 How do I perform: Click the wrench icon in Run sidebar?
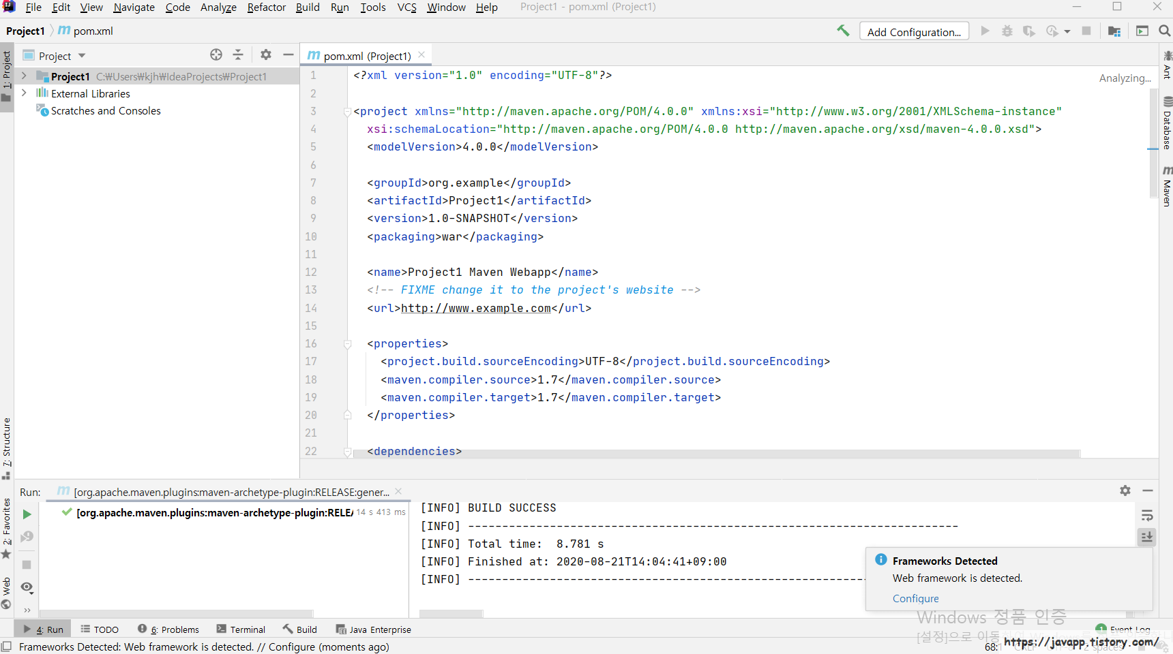[27, 537]
